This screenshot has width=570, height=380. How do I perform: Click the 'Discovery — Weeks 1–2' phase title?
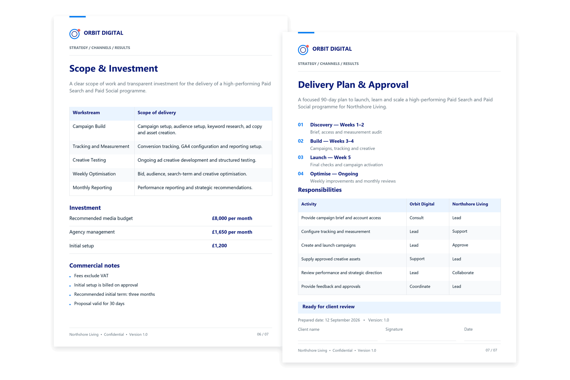[337, 125]
